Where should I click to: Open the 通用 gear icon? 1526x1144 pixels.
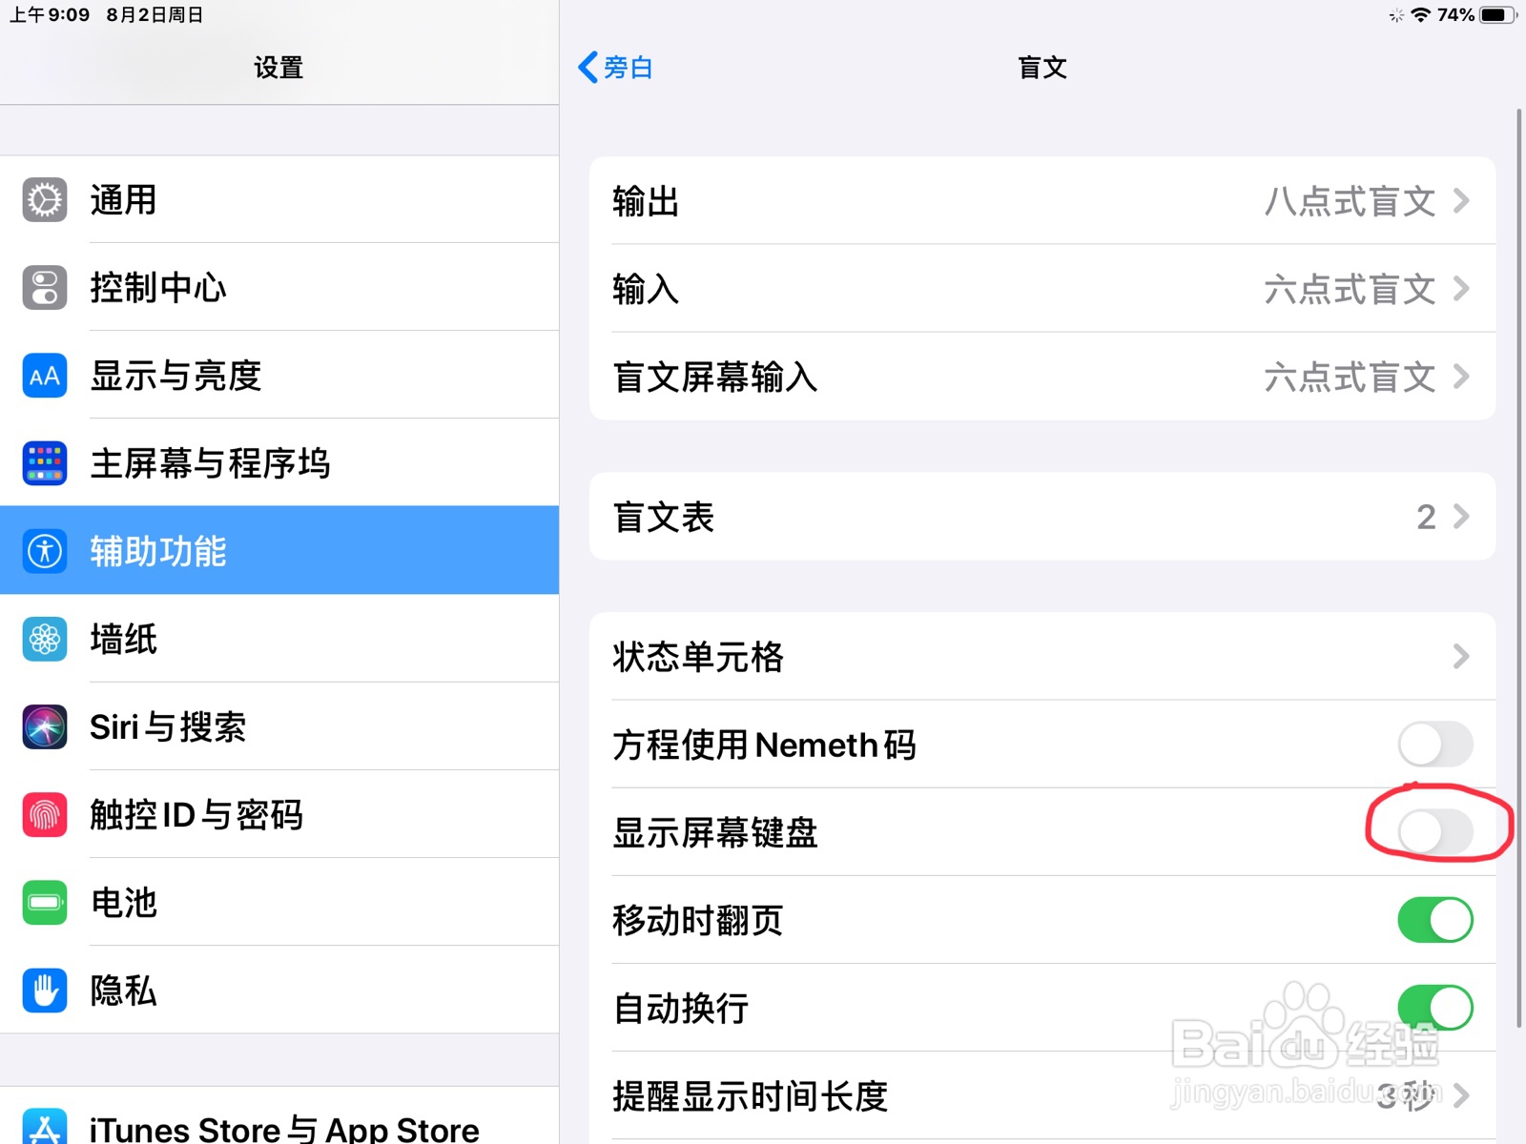(x=45, y=200)
